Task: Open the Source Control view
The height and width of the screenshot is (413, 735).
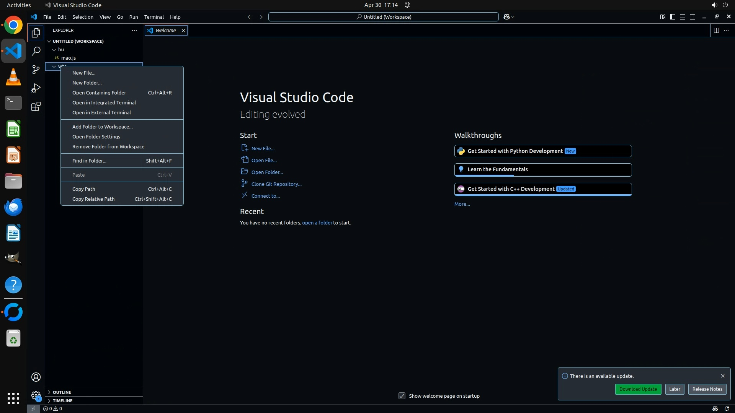Action: (36, 69)
